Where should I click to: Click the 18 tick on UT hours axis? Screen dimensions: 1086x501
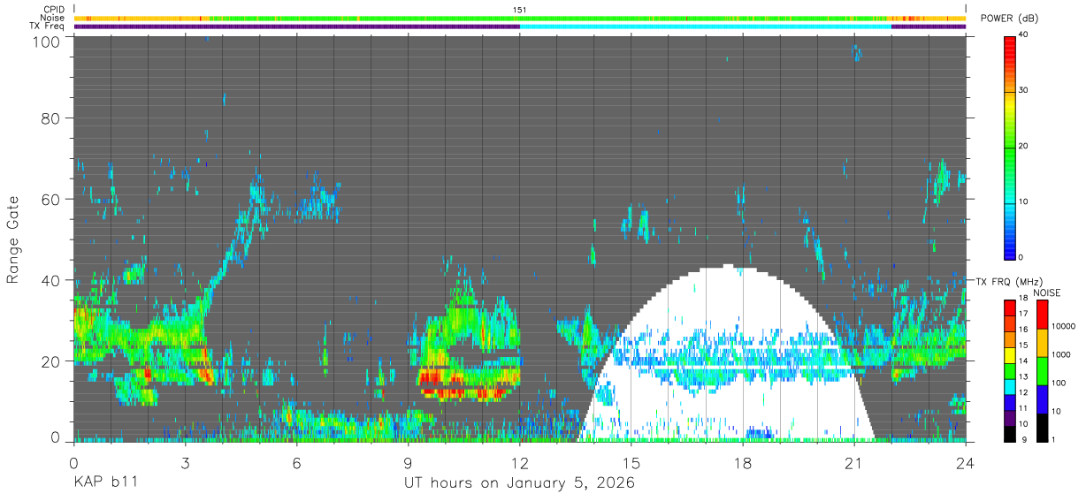743,462
